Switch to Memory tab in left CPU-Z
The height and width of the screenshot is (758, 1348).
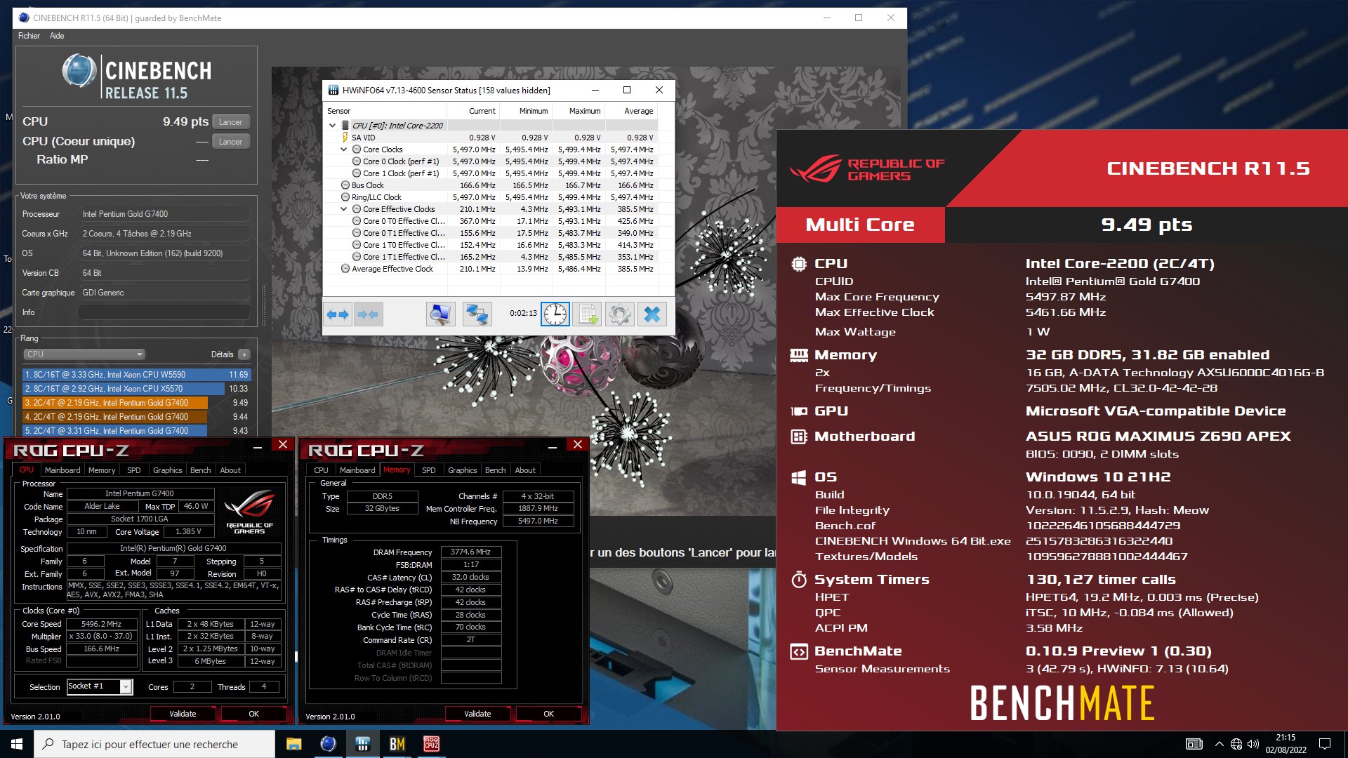102,470
